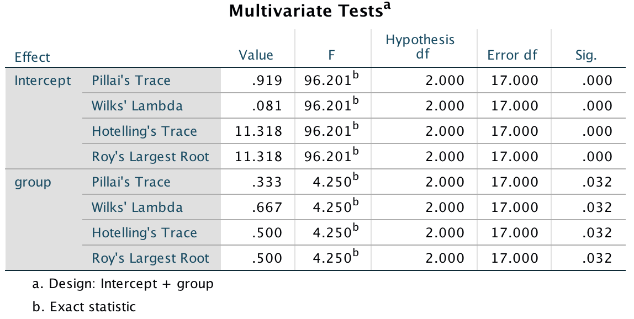Screen dimensions: 634x319
Task: Select the "F" column header
Action: click(332, 55)
